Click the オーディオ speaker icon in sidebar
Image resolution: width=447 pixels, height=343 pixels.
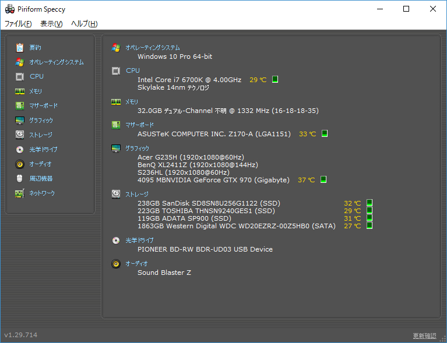[20, 164]
